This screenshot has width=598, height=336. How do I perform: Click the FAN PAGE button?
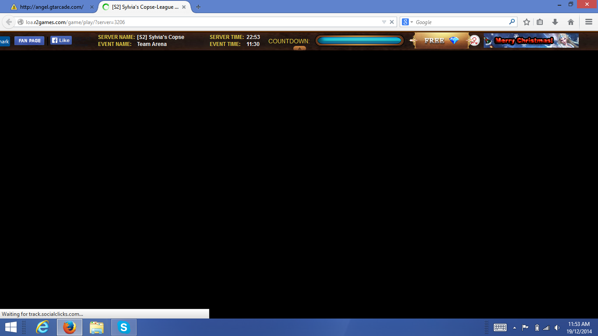pyautogui.click(x=29, y=41)
